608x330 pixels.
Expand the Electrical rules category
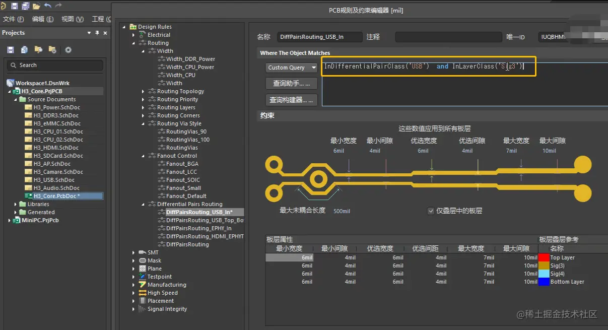pyautogui.click(x=133, y=35)
